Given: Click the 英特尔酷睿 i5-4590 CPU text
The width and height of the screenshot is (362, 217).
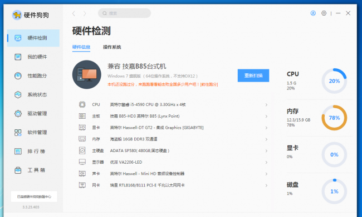Looking at the screenshot, I should tap(148, 104).
